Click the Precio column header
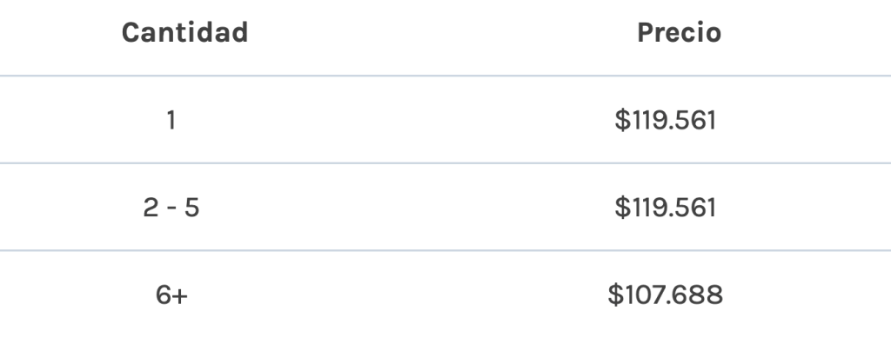 [679, 32]
